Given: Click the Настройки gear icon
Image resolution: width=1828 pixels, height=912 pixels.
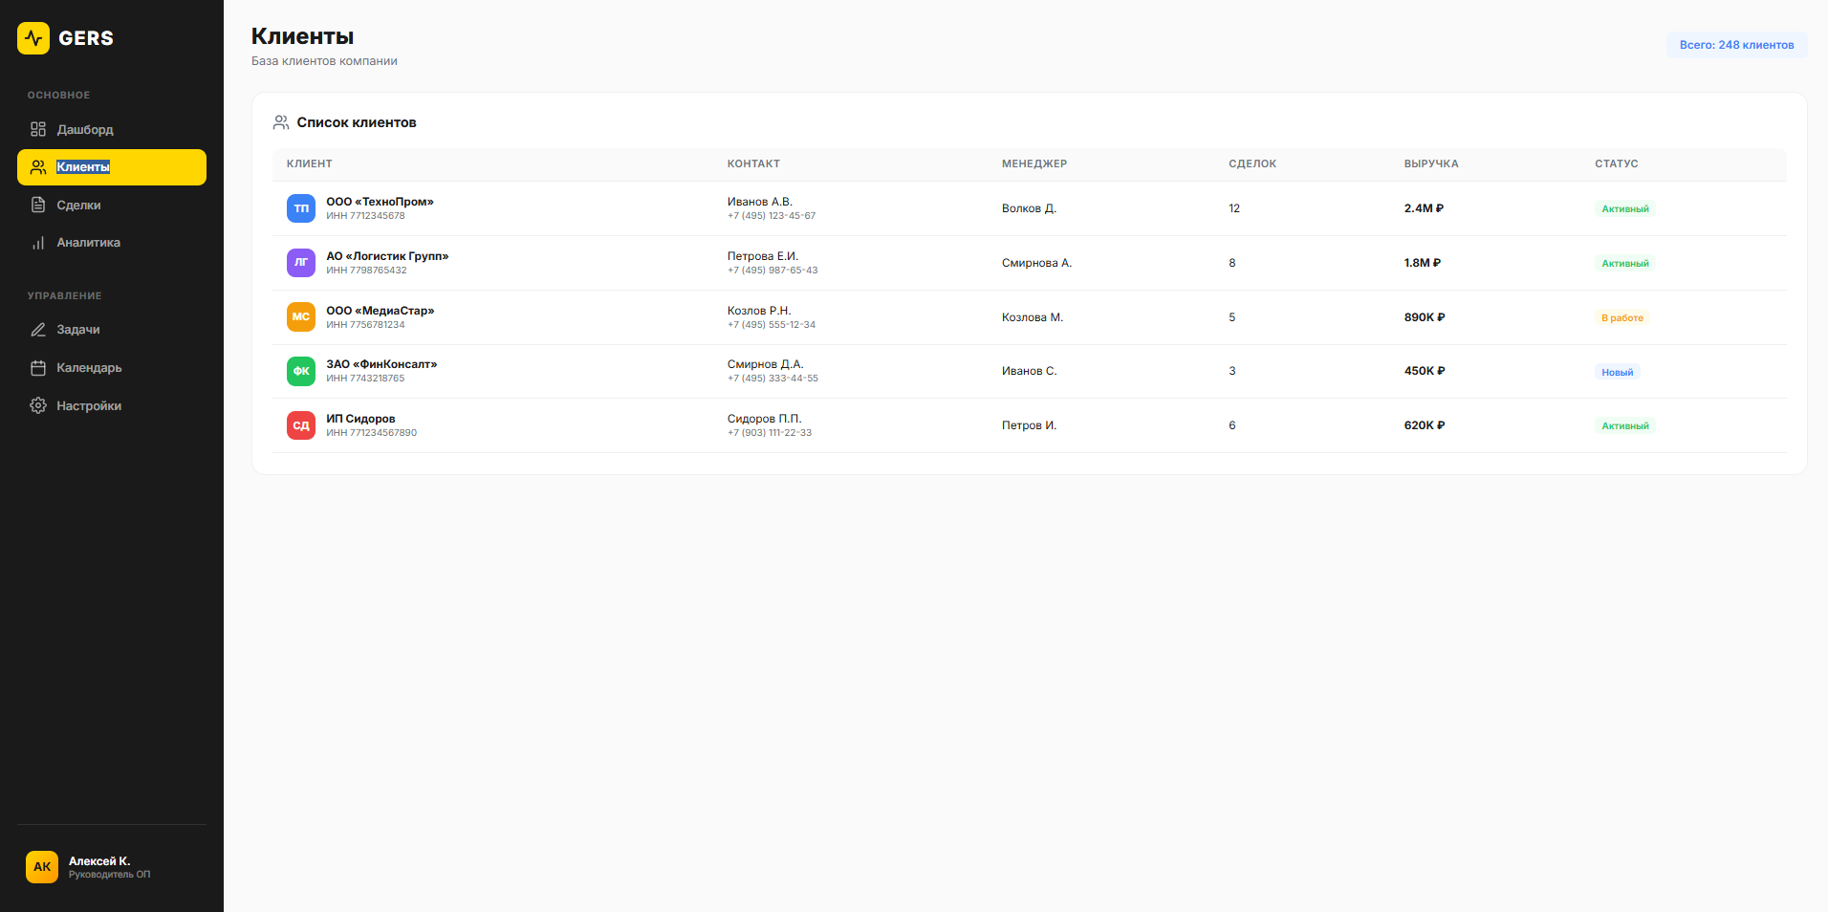Looking at the screenshot, I should (x=38, y=405).
